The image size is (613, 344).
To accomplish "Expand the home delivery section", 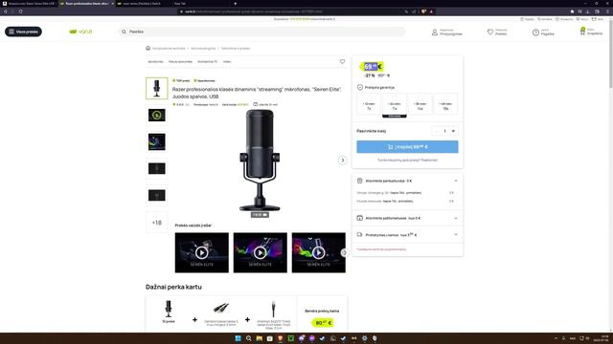I will tap(407, 235).
